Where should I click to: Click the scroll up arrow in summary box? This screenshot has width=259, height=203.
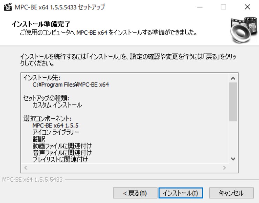click(x=233, y=78)
